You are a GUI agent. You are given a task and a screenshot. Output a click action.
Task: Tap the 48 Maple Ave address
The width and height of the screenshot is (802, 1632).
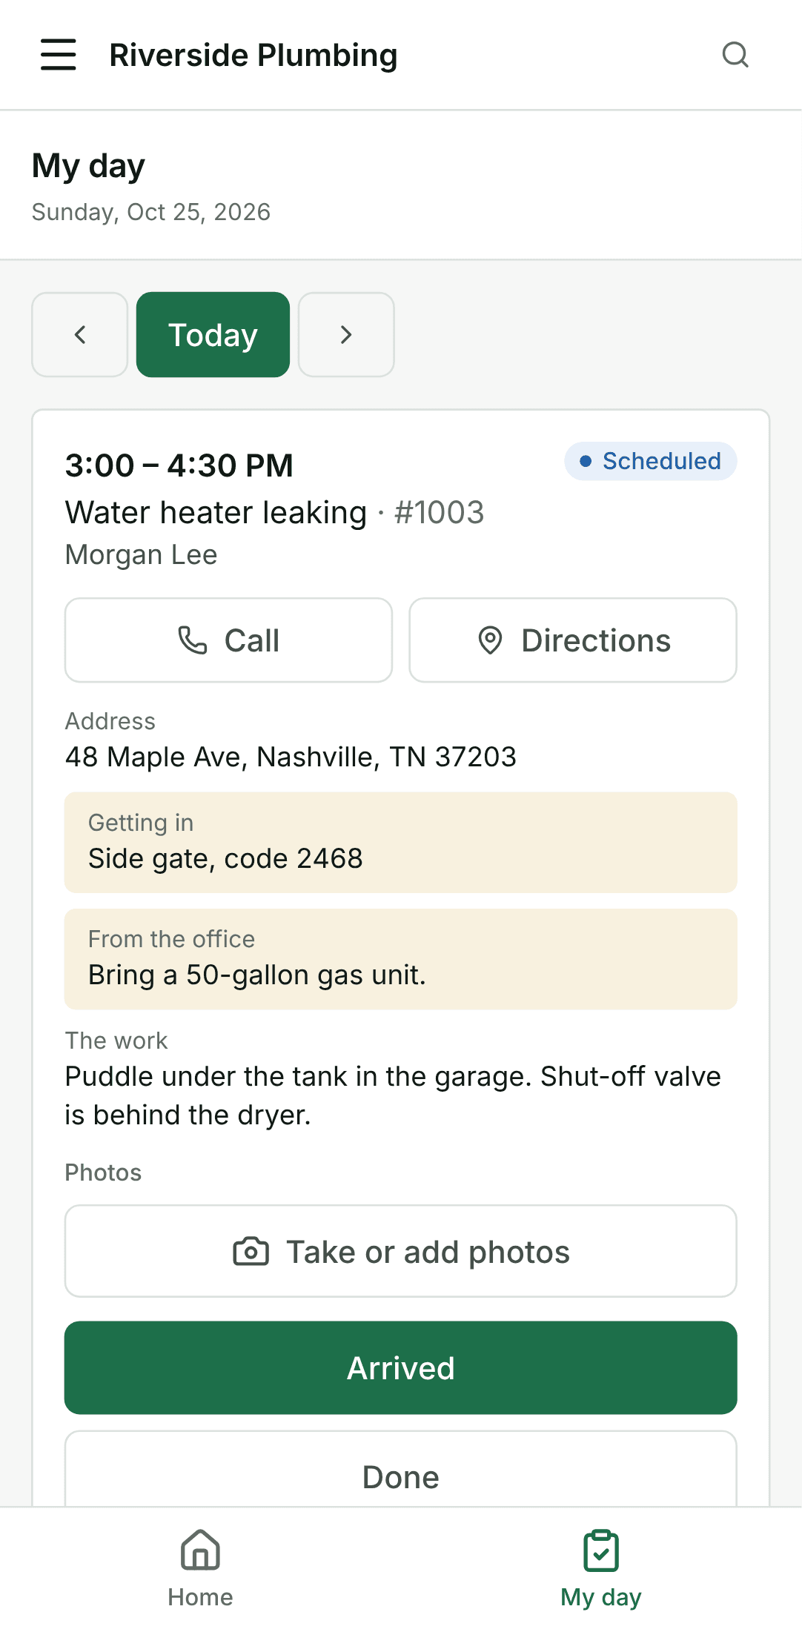[x=291, y=757]
